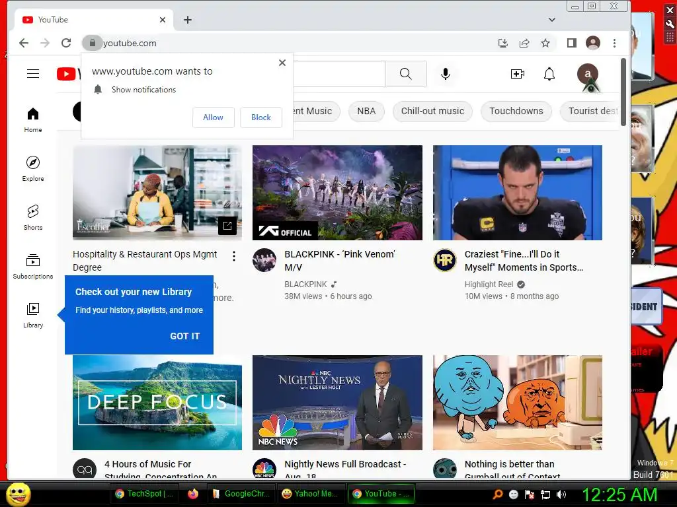677x507 pixels.
Task: Click the volume speaker tray icon
Action: [x=561, y=494]
